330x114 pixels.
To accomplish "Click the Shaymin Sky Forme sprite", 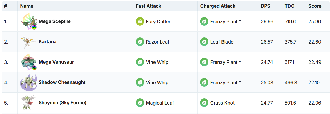I will pyautogui.click(x=28, y=103).
